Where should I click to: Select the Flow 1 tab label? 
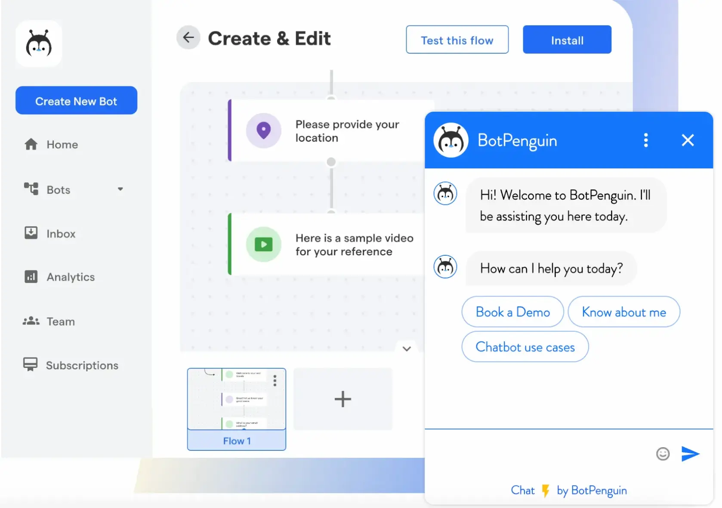tap(237, 441)
